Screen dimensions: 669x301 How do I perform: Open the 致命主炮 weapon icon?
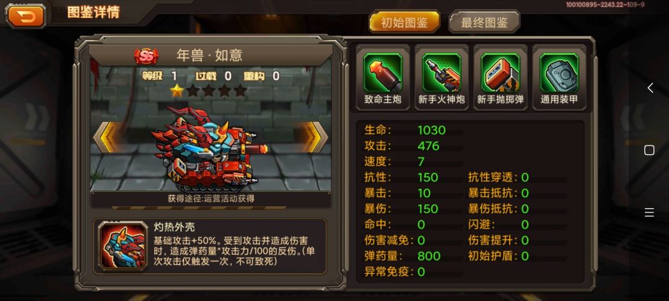click(x=383, y=72)
